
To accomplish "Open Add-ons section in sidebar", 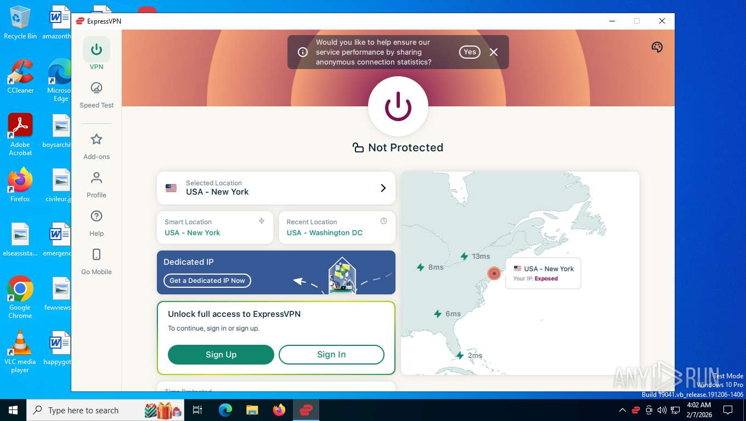I will (97, 146).
